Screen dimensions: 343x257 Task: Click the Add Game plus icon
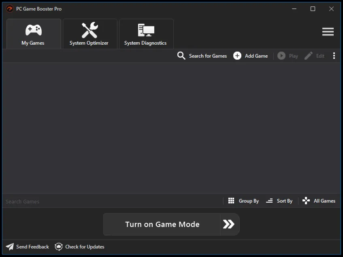[x=237, y=56]
